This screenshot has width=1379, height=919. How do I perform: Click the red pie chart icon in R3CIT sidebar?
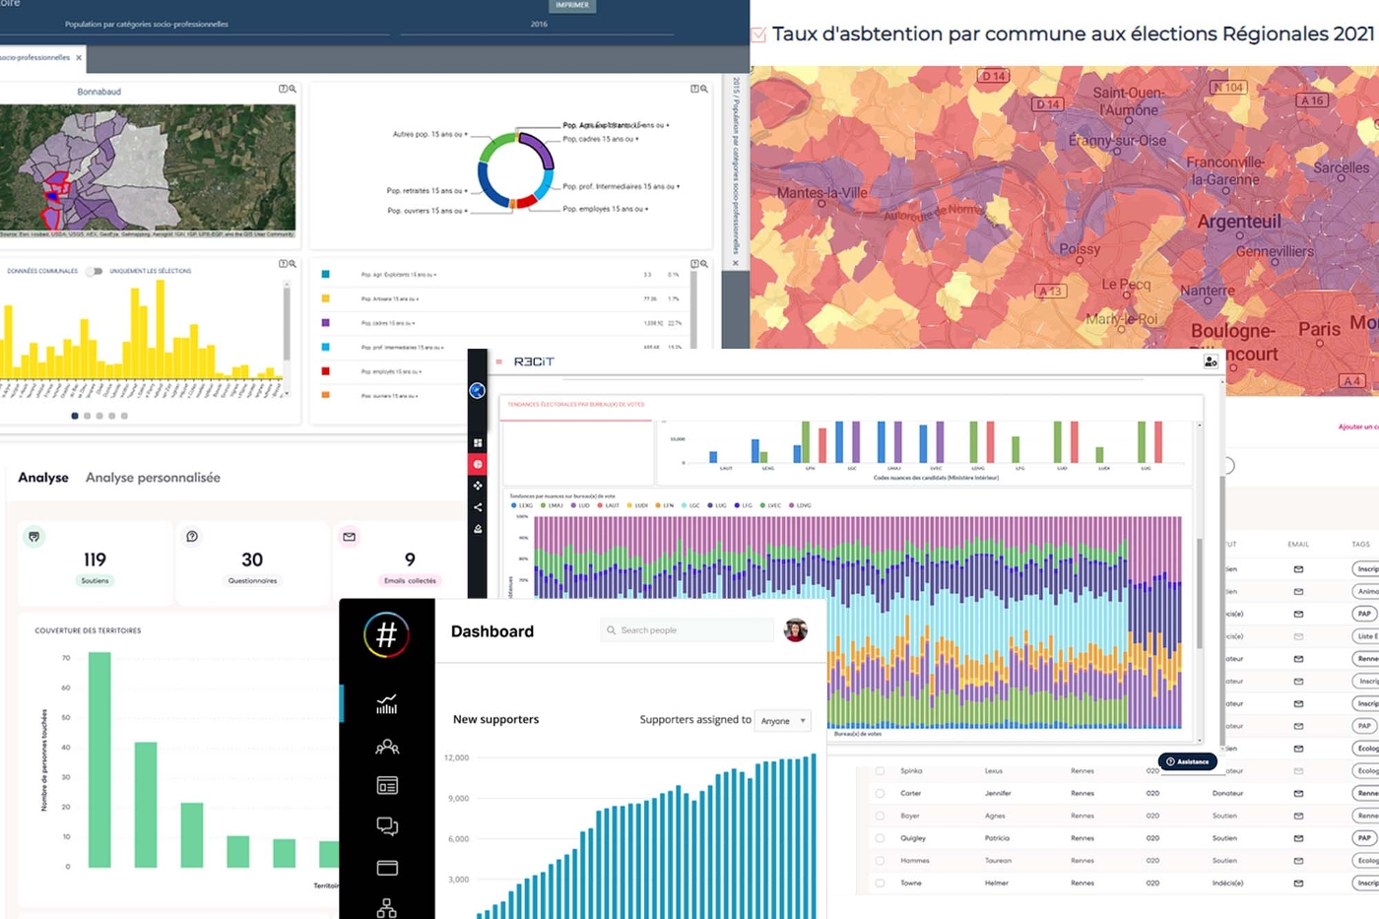click(478, 464)
